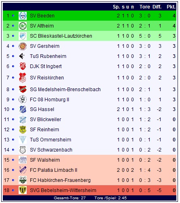The width and height of the screenshot is (180, 203).
Task: Click the SV Altheim green logo
Action: pyautogui.click(x=23, y=26)
